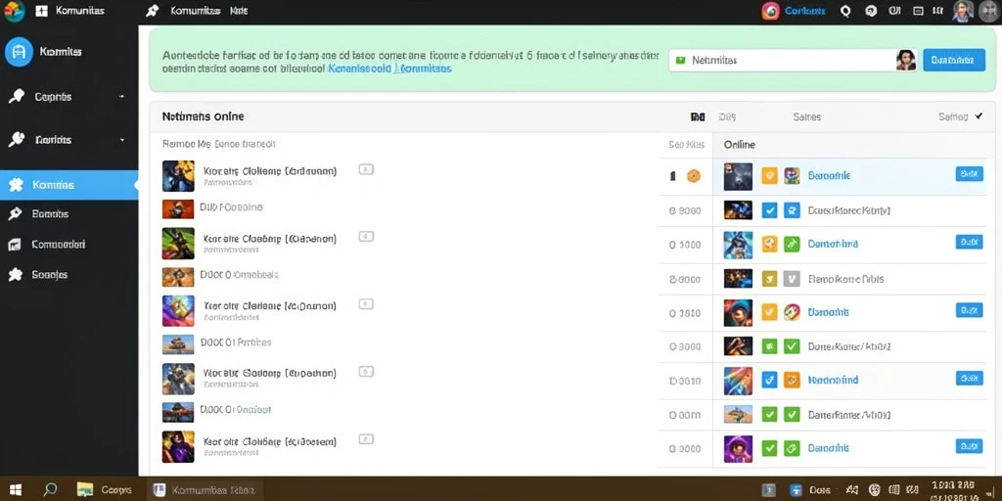This screenshot has height=501, width=1002.
Task: Open the folder app in the taskbar
Action: (85, 490)
